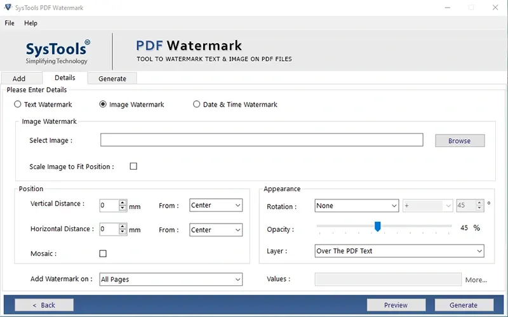The width and height of the screenshot is (508, 317).
Task: Open the Layer dropdown
Action: [399, 251]
